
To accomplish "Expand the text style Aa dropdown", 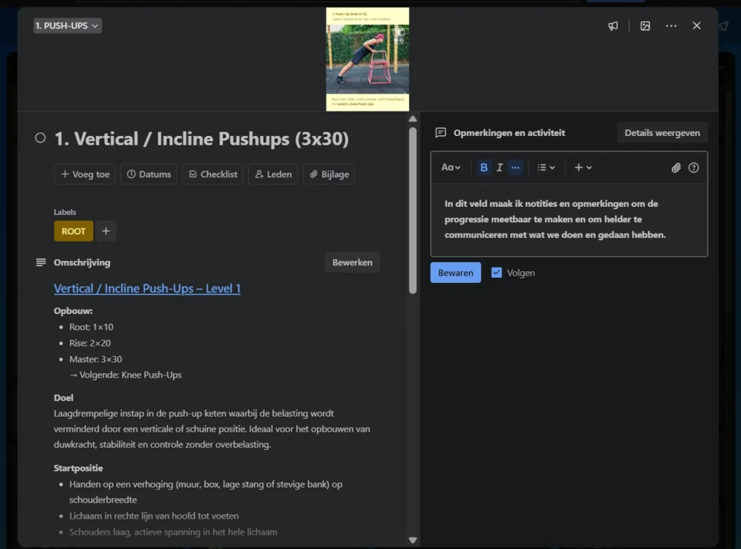I will (451, 168).
